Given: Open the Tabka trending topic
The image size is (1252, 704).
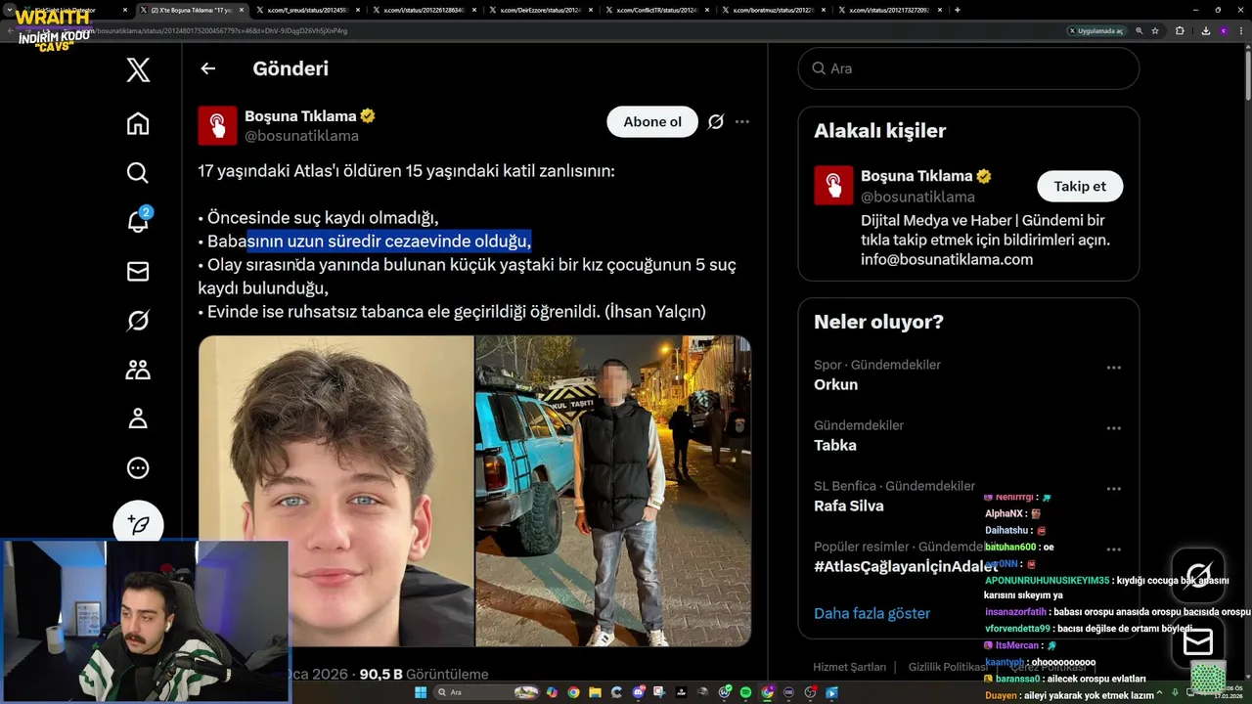Looking at the screenshot, I should click(x=834, y=445).
